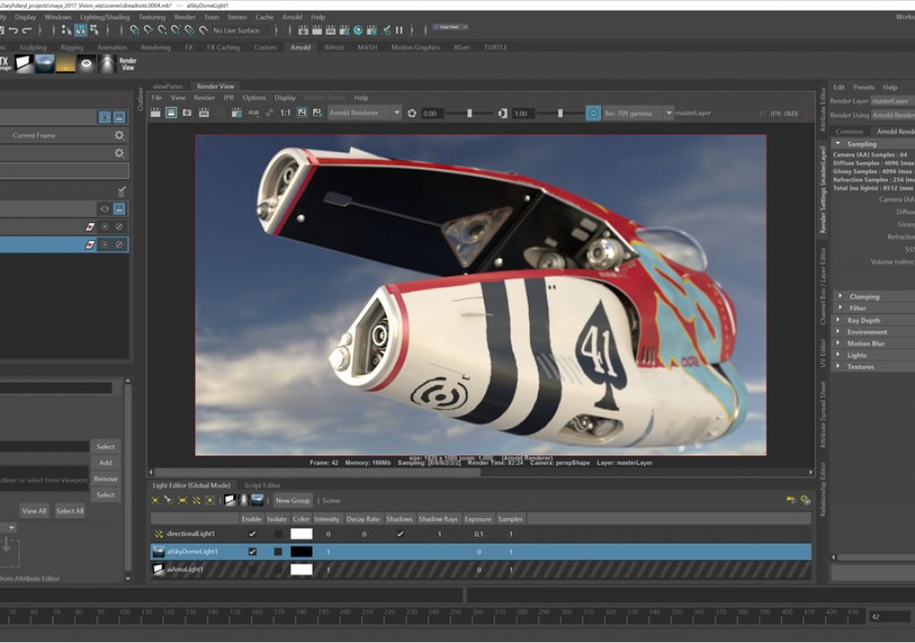Click the Select All button
Image resolution: width=915 pixels, height=643 pixels.
coord(70,511)
